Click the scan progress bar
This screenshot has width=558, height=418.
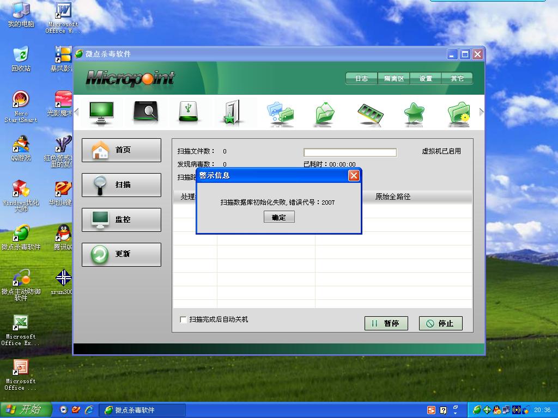point(350,152)
